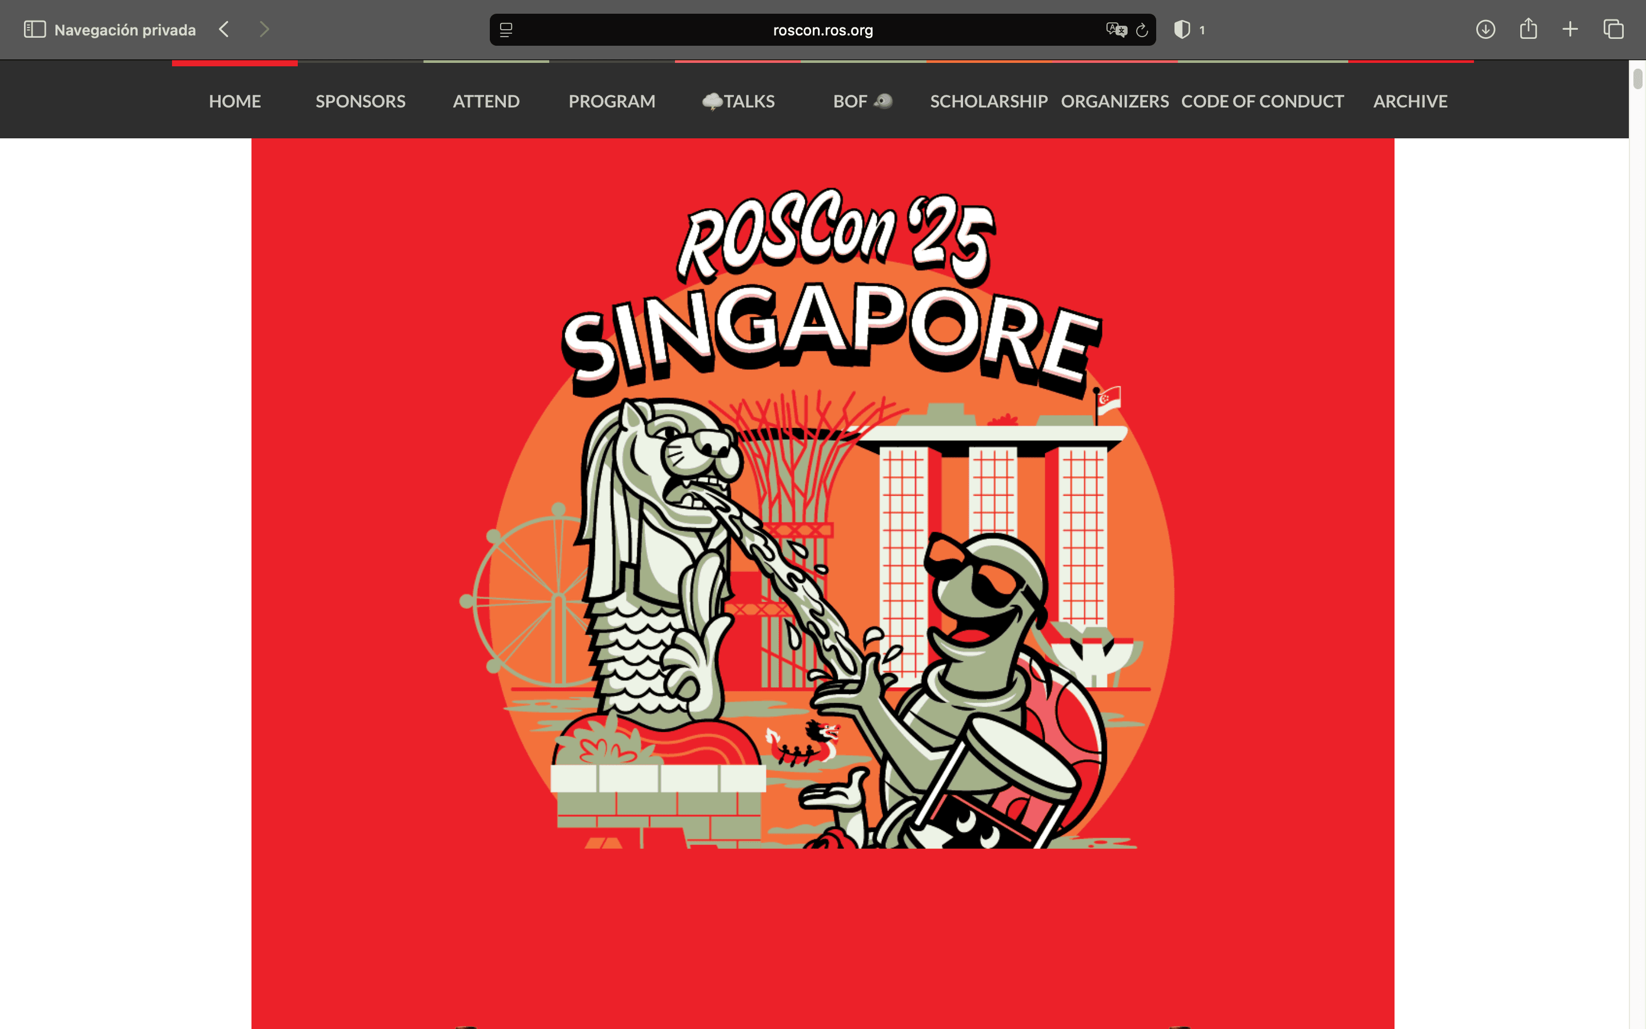Toggle the Safari sidebar icon
This screenshot has height=1029, width=1646.
tap(35, 29)
